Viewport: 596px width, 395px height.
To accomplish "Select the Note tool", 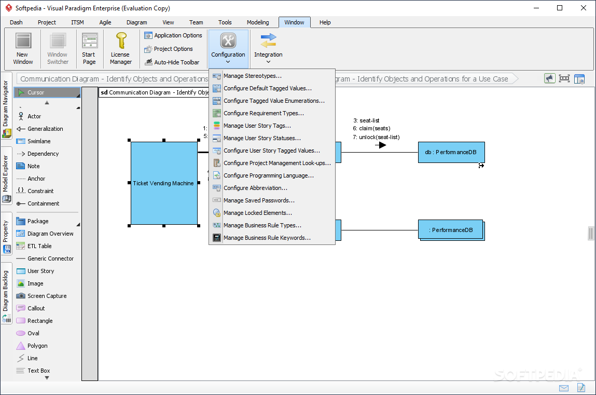I will click(47, 166).
